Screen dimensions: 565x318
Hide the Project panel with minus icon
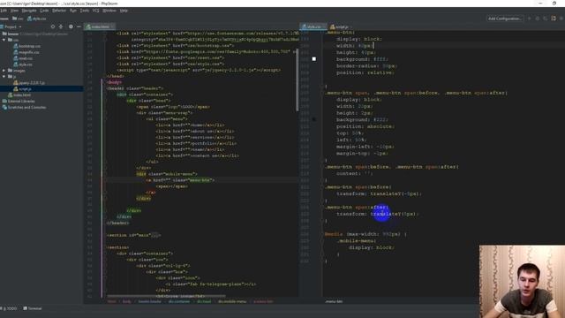[79, 26]
